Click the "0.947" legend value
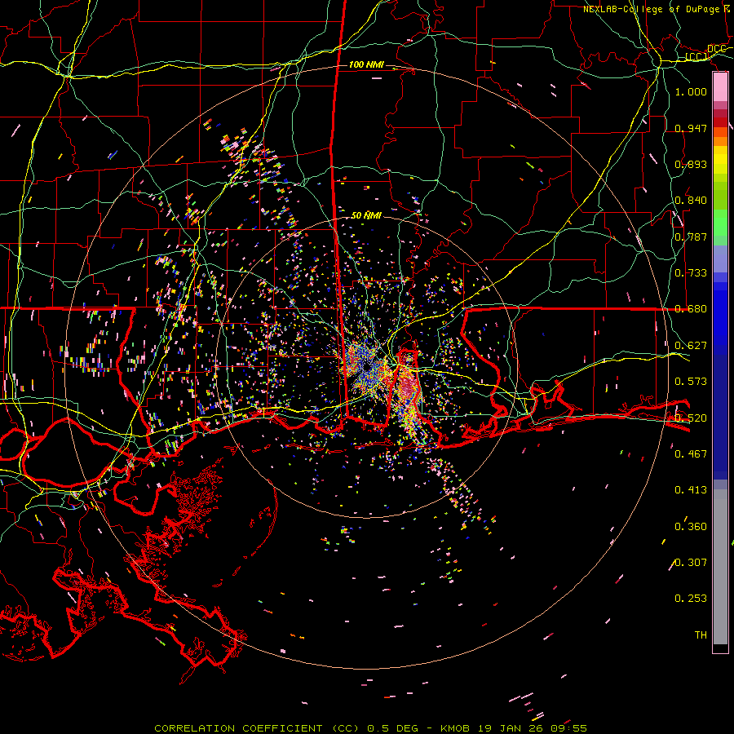The height and width of the screenshot is (734, 734). click(691, 128)
